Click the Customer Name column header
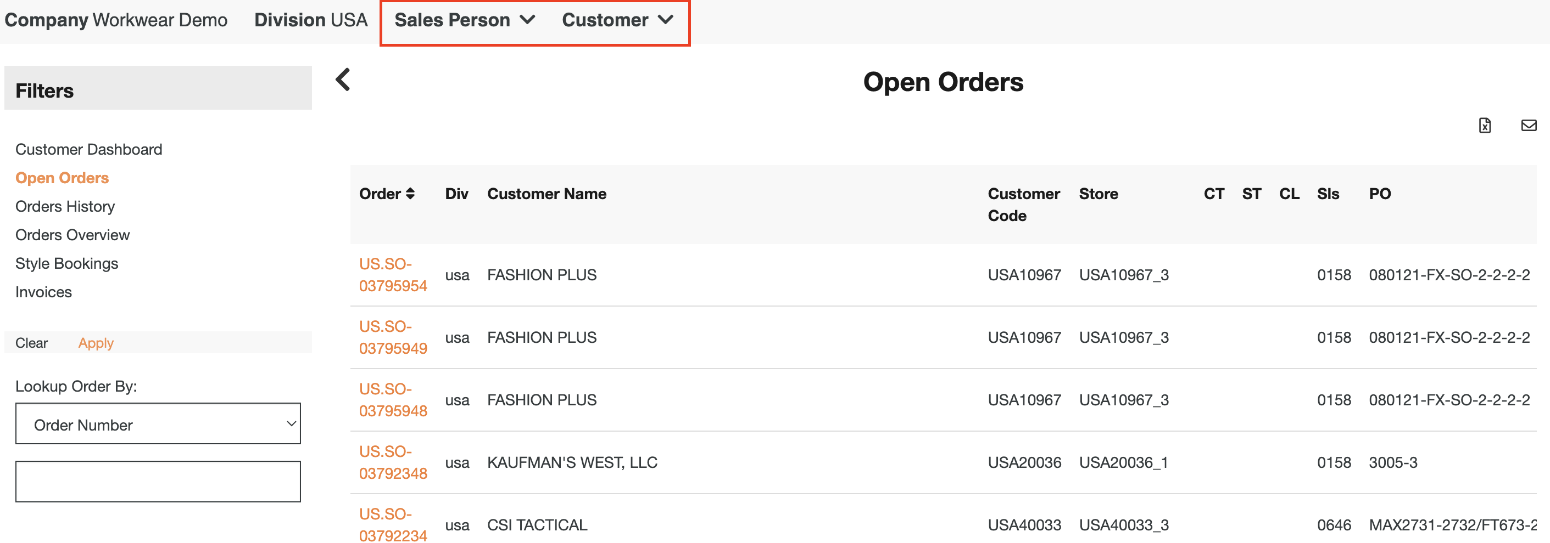This screenshot has width=1550, height=543. coord(547,194)
